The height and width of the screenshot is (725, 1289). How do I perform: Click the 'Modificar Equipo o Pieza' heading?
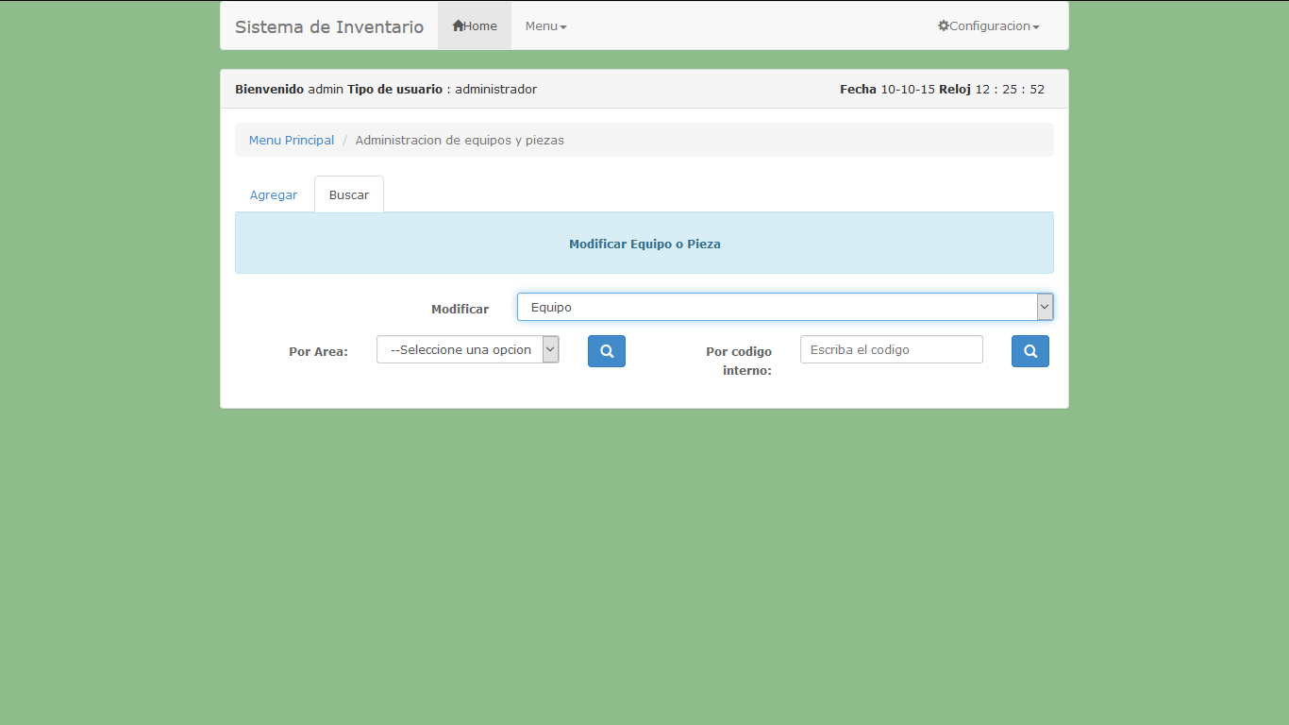644,244
